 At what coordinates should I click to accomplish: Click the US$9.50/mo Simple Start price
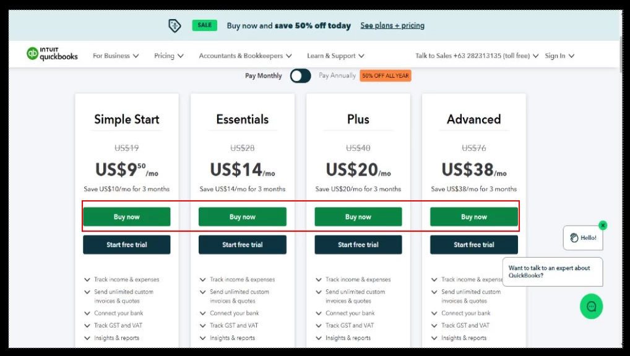pos(127,169)
